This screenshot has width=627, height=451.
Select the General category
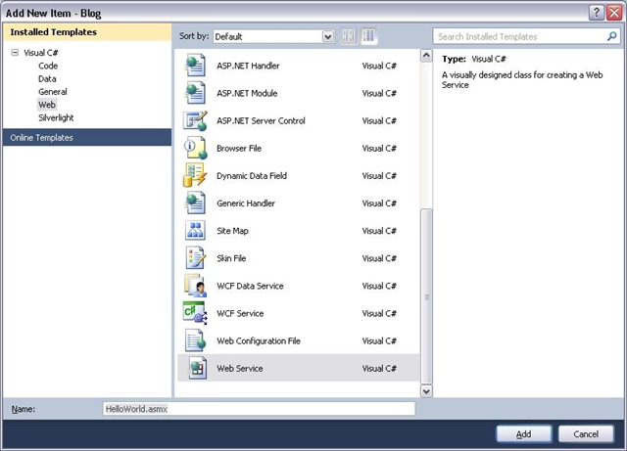(x=53, y=92)
